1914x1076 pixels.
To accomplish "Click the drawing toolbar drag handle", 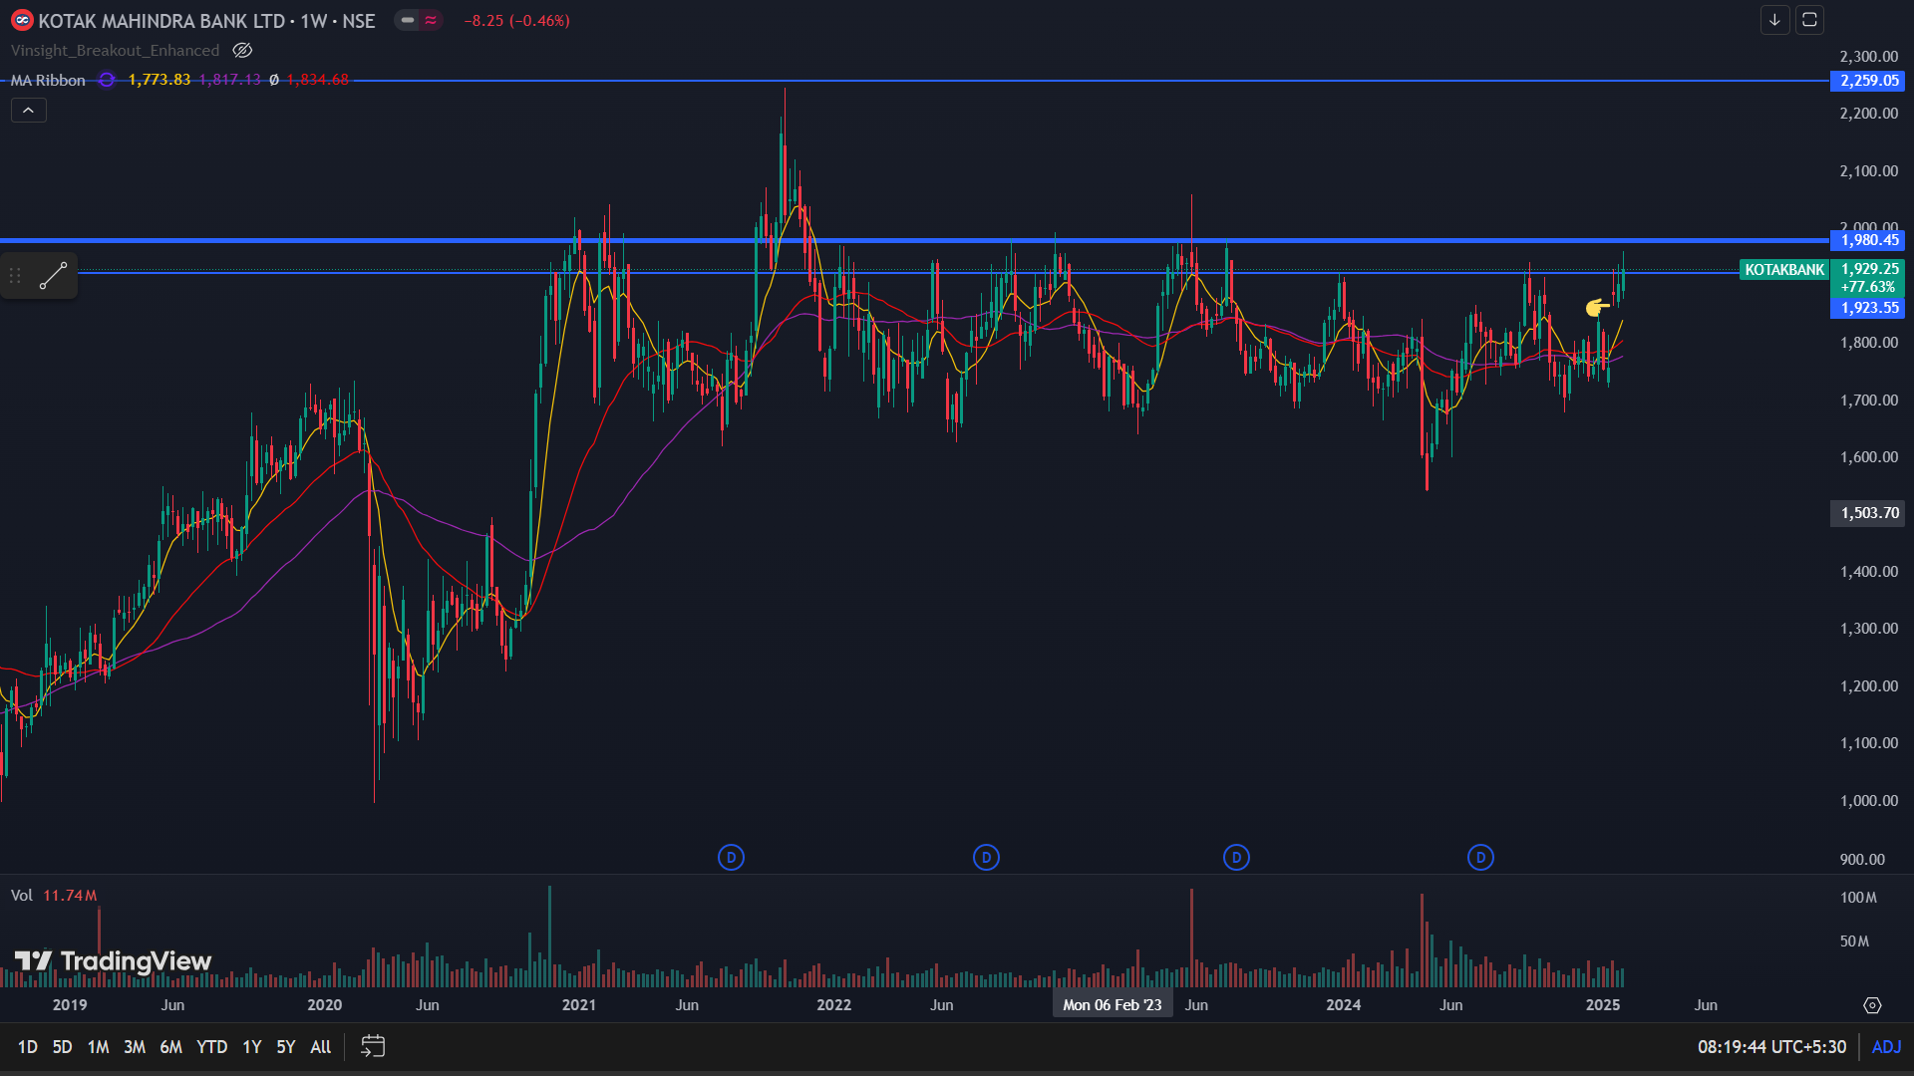I will [x=15, y=276].
